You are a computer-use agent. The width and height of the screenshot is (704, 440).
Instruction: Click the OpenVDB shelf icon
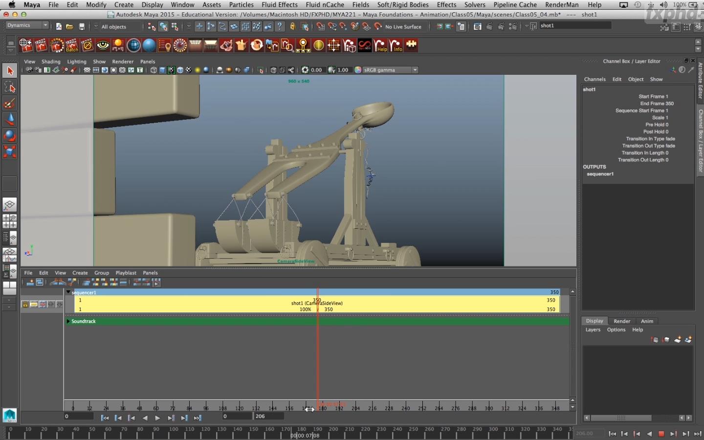click(x=365, y=45)
